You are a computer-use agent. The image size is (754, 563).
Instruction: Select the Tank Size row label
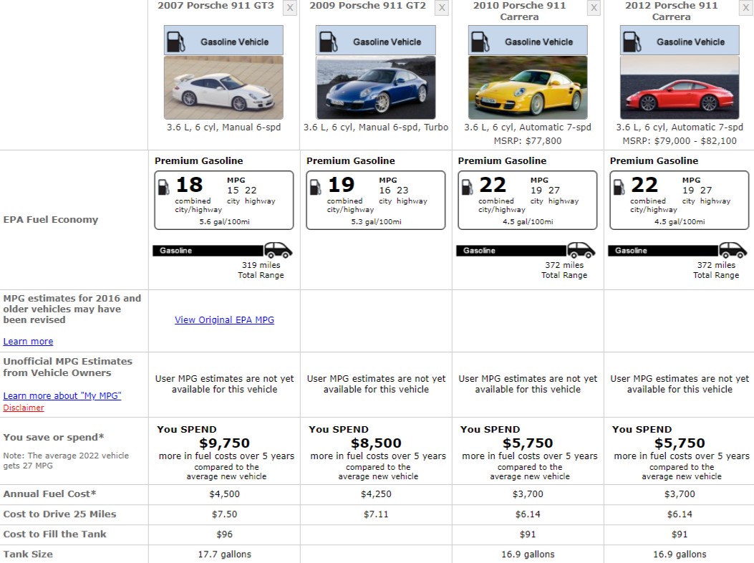point(28,554)
